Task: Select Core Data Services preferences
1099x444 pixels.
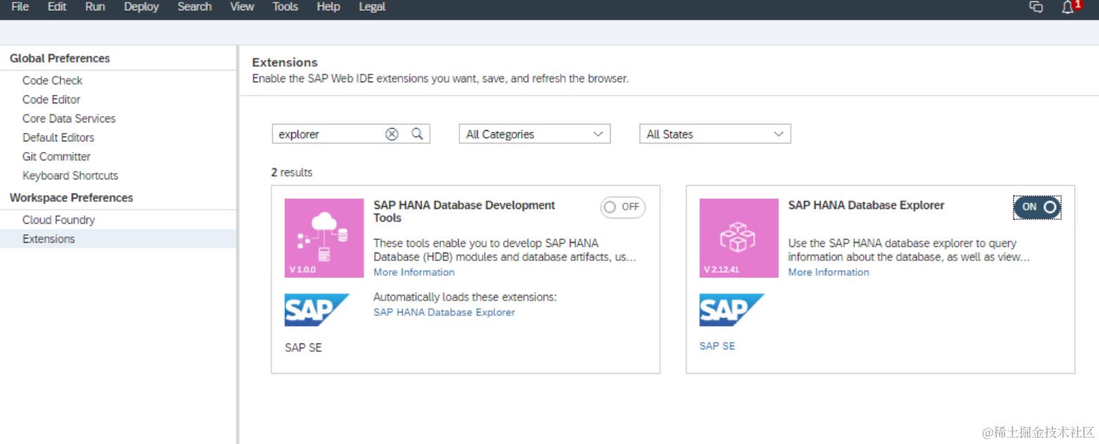Action: point(69,118)
